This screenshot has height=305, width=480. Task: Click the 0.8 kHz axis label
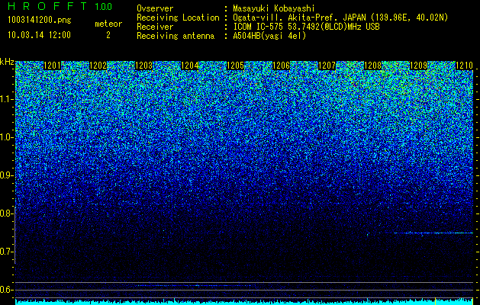tap(7, 213)
